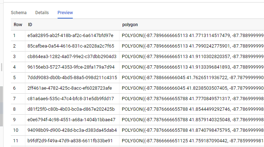Select ID cell starting with e5a82895
This screenshot has height=147, width=264.
[70, 36]
